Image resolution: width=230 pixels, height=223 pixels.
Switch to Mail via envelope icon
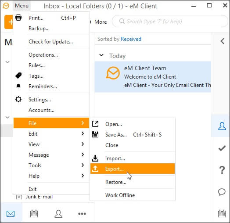(x=11, y=214)
